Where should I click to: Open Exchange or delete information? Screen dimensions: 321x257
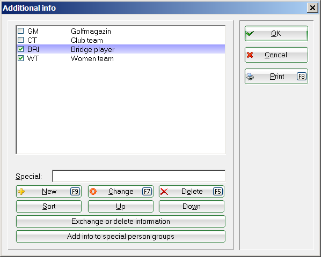pos(121,221)
